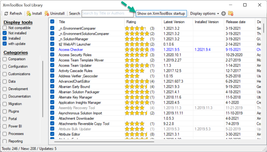Viewport: 267px width, 152px height.
Task: Focus the Search by Title or Authors field
Action: click(x=107, y=14)
